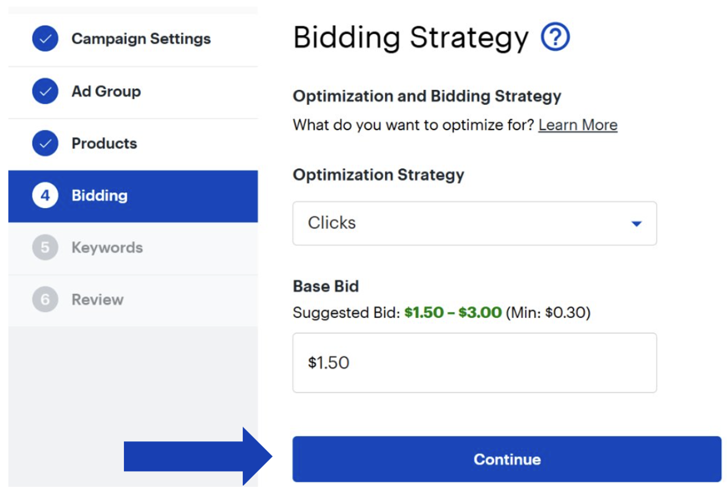728x491 pixels.
Task: Jump to the Keywords step
Action: 107,248
